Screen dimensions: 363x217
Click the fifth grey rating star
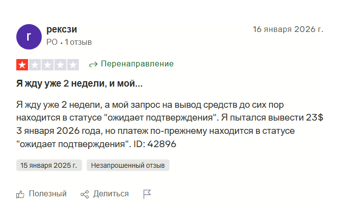pos(73,64)
